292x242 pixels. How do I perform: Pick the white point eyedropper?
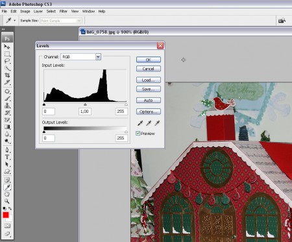click(x=157, y=123)
